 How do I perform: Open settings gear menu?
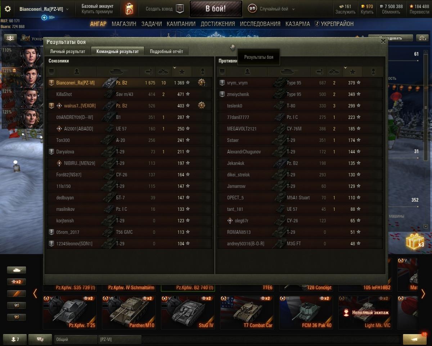pyautogui.click(x=8, y=9)
